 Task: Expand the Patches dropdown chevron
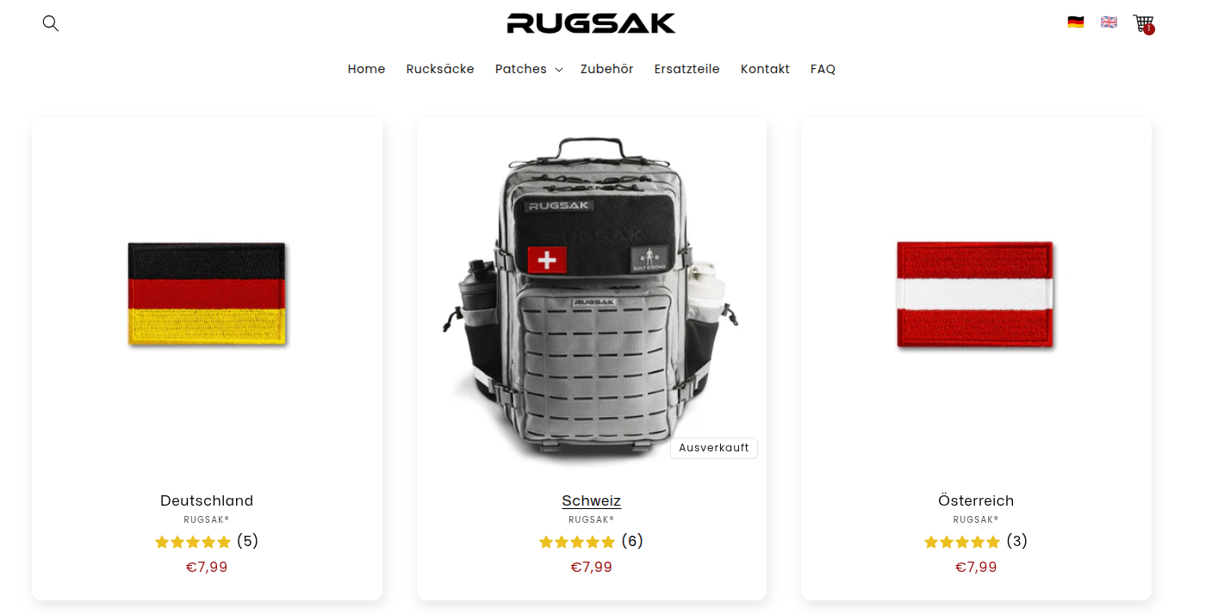click(558, 70)
